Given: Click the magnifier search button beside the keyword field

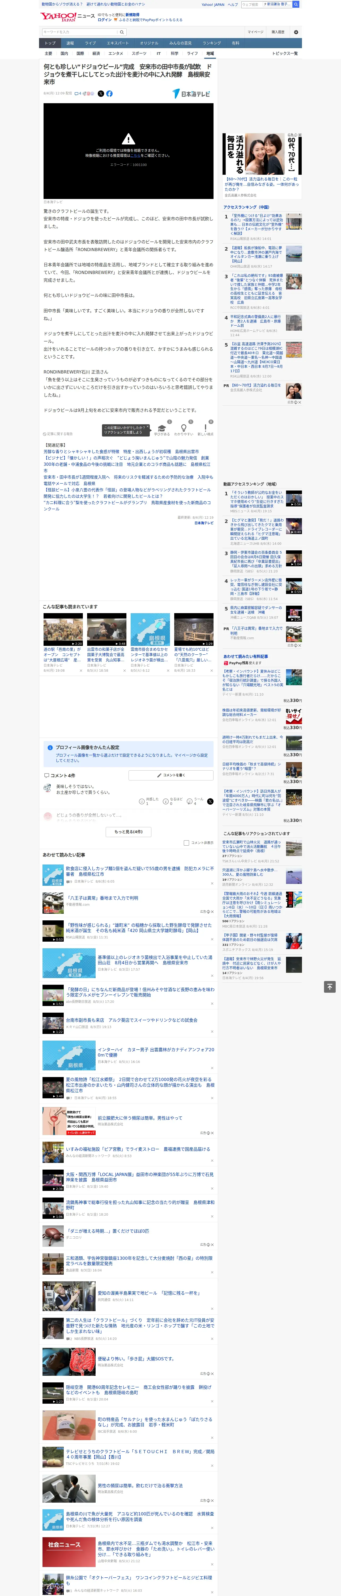Looking at the screenshot, I should click(122, 32).
